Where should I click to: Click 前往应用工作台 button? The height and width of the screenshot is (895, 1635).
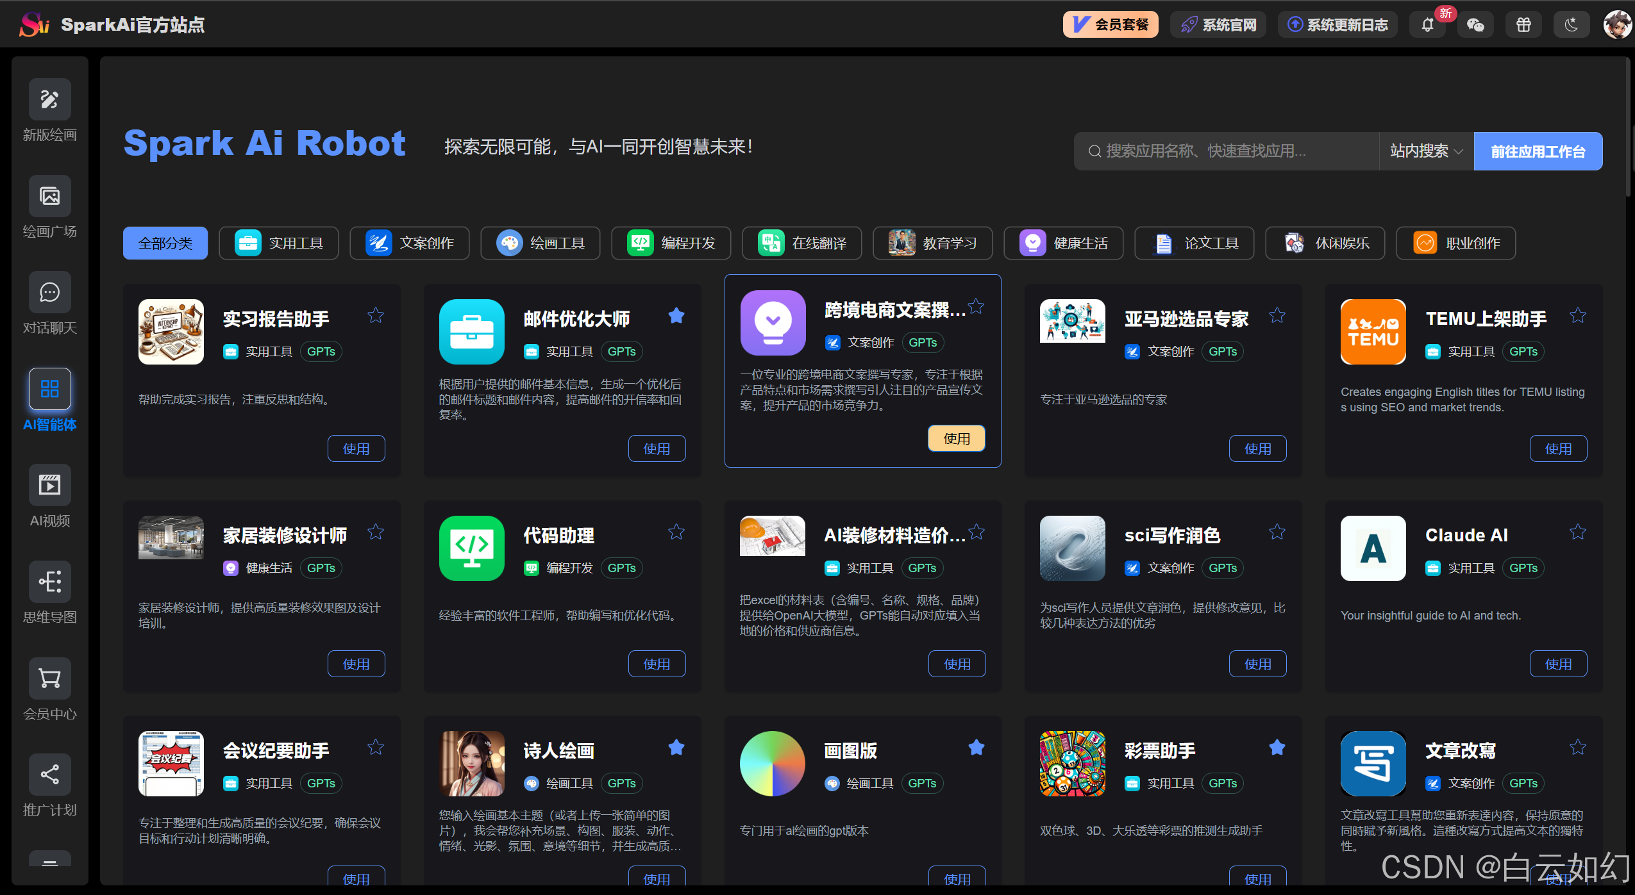click(x=1538, y=151)
